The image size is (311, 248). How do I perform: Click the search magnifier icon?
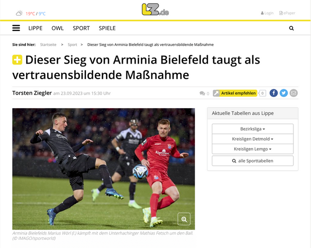[x=292, y=28]
